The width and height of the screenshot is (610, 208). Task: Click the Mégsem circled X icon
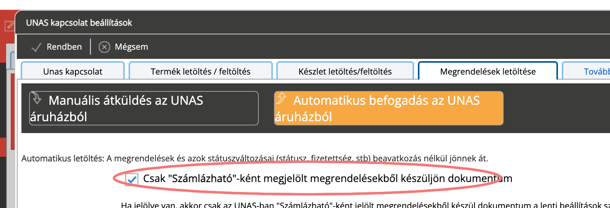pyautogui.click(x=104, y=47)
